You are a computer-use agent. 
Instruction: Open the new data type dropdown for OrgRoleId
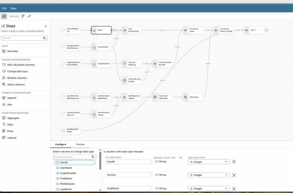(209, 188)
